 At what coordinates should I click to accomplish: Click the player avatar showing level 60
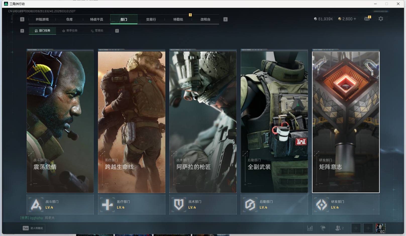click(x=380, y=228)
